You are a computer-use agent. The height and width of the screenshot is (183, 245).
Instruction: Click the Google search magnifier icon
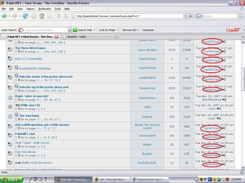pos(240,16)
